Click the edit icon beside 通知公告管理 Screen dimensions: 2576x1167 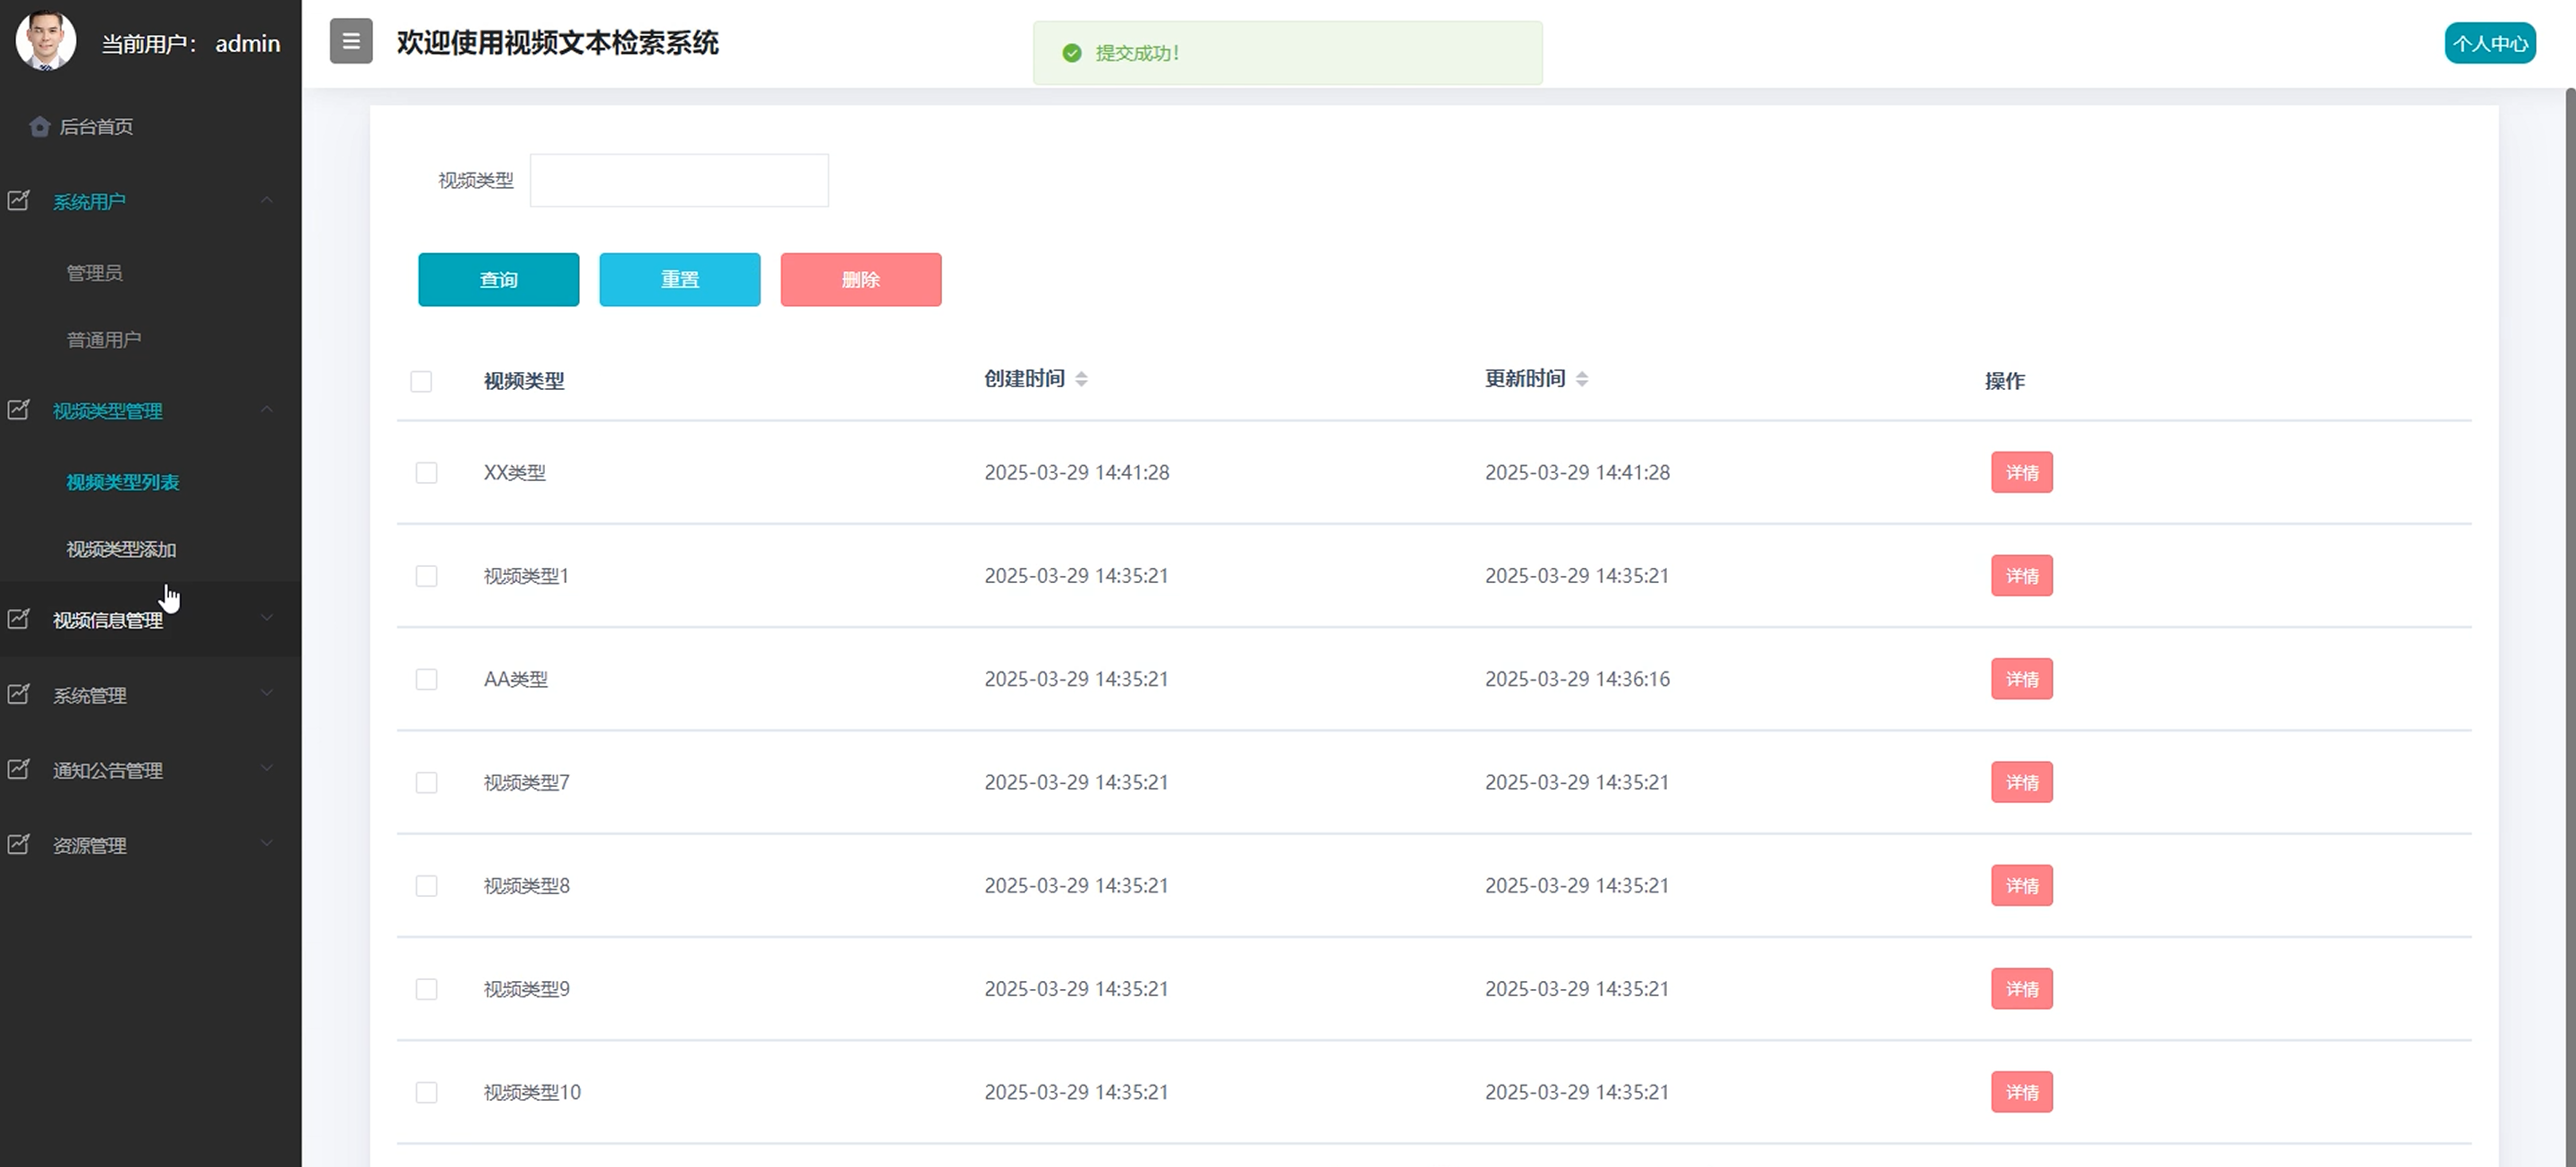coord(19,769)
